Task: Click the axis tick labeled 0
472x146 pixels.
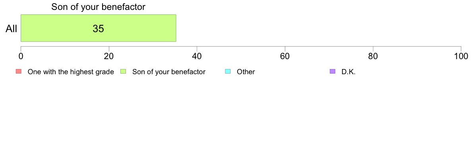Action: [21, 56]
